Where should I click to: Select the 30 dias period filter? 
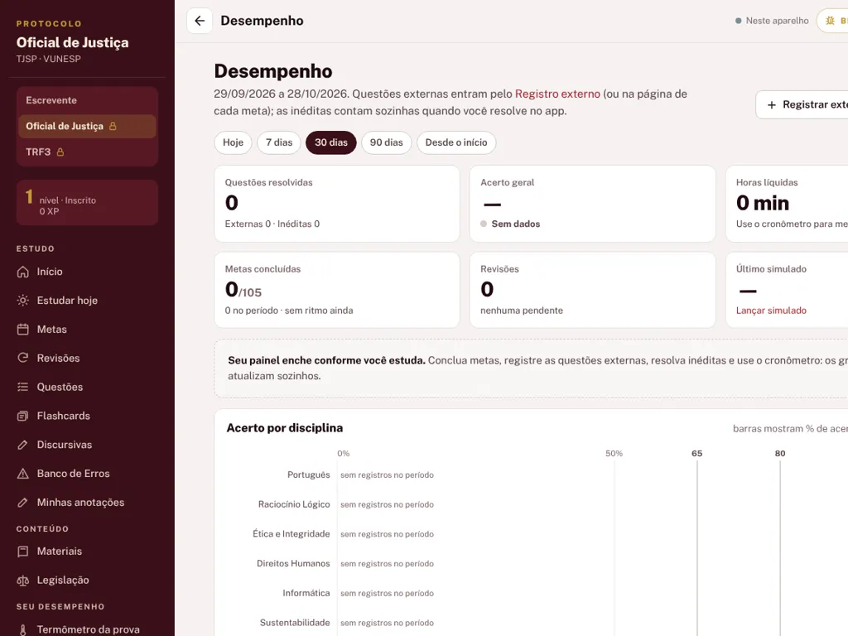pyautogui.click(x=331, y=142)
